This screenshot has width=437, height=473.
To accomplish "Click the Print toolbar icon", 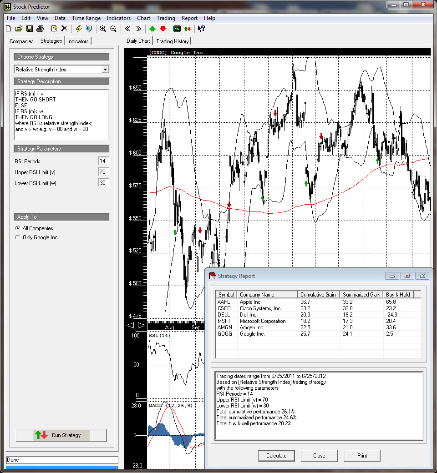I will 40,29.
